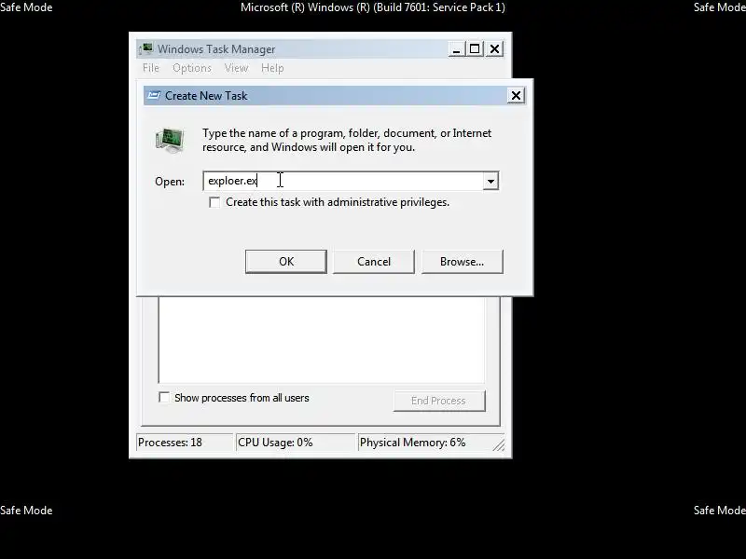The width and height of the screenshot is (746, 559).
Task: Click the CPU Usage: 0% status text
Action: click(x=275, y=443)
